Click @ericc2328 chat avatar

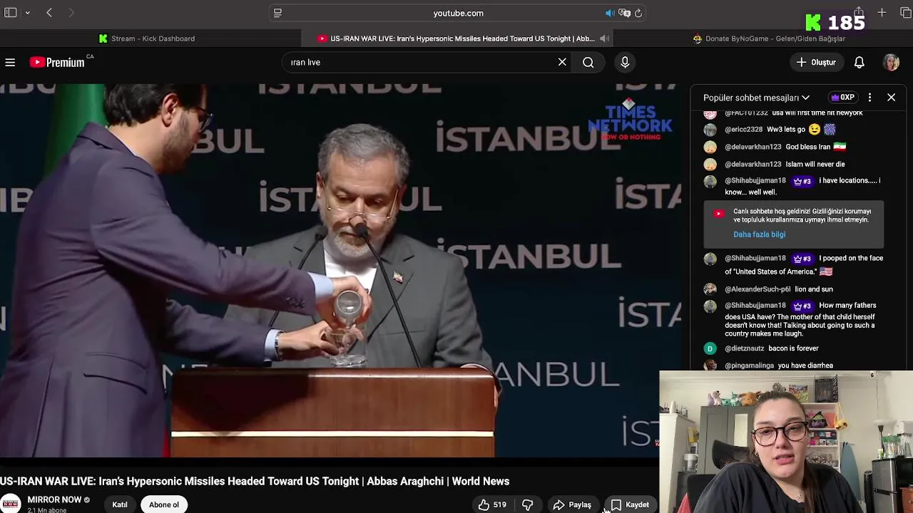pos(710,130)
